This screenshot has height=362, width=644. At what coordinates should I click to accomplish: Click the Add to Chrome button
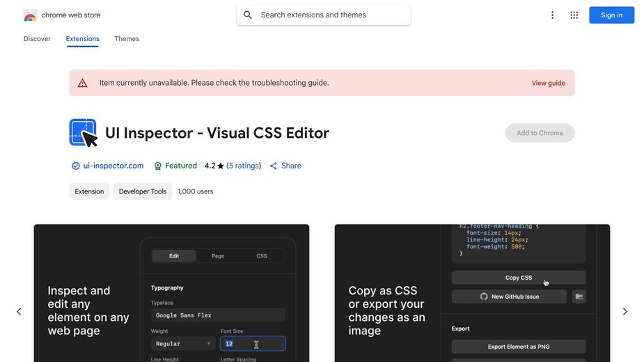click(x=540, y=133)
